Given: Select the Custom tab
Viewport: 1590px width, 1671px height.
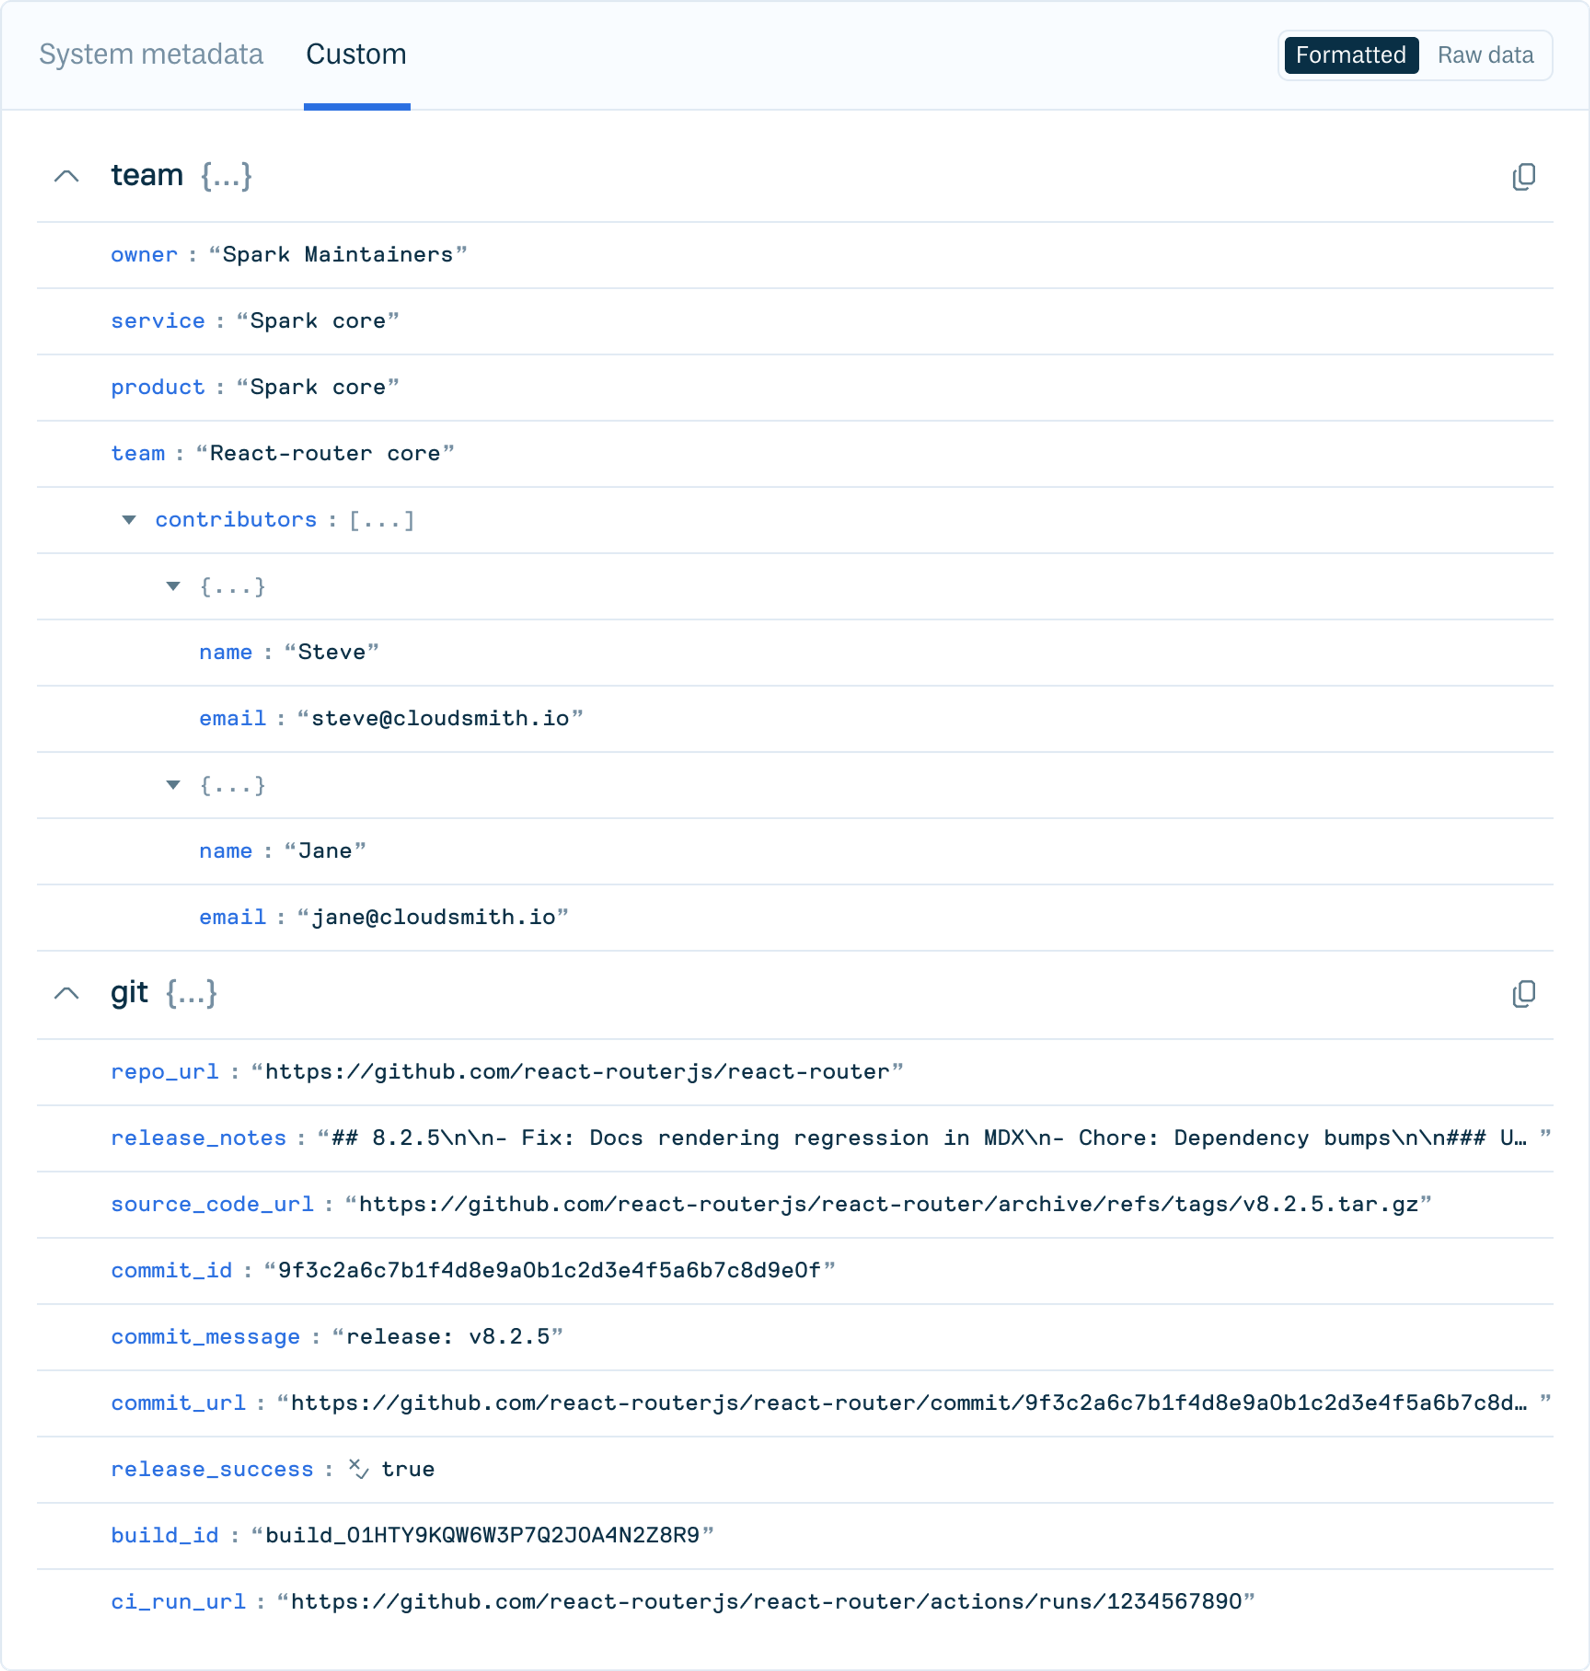Looking at the screenshot, I should point(356,54).
